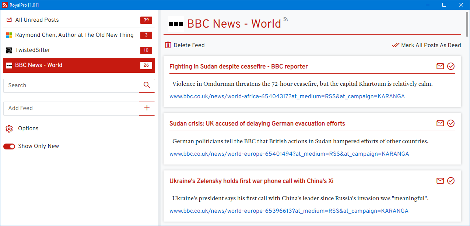Open Fighting in Sudan despite ceasefire headline
This screenshot has height=226, width=470.
[x=239, y=67]
